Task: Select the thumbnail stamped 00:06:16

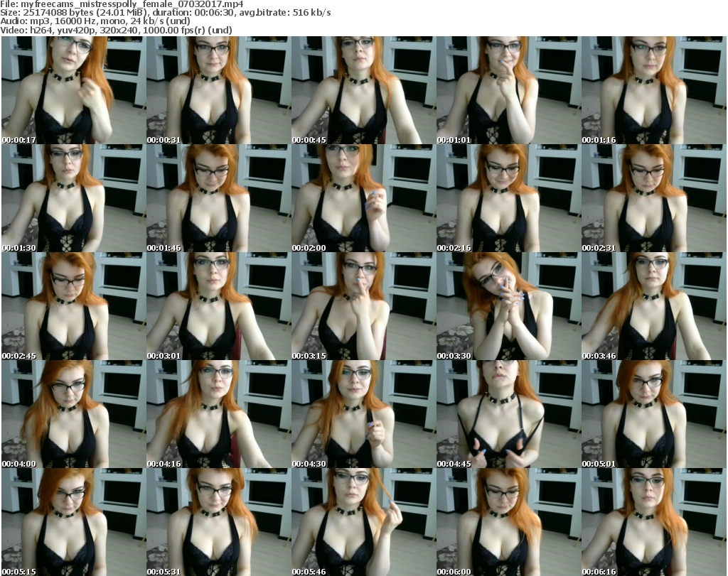Action: [654, 522]
